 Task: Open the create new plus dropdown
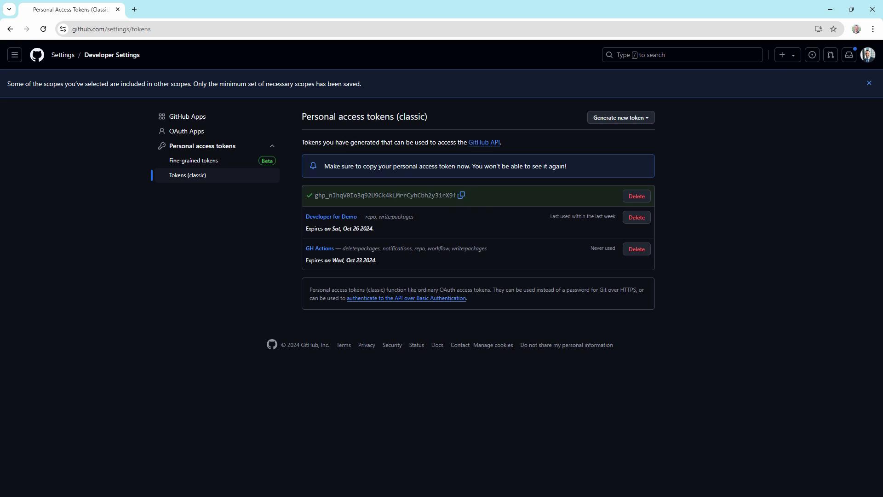[787, 55]
